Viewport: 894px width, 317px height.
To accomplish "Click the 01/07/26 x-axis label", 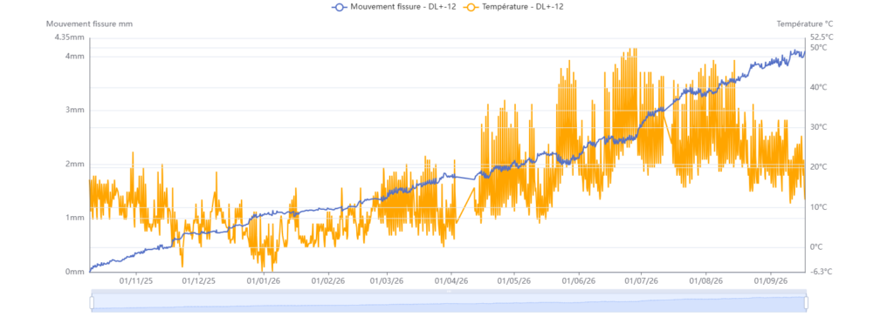I will [x=642, y=280].
